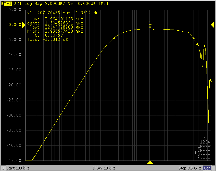Click the high cutoff bandwidth marker

tap(194, 38)
